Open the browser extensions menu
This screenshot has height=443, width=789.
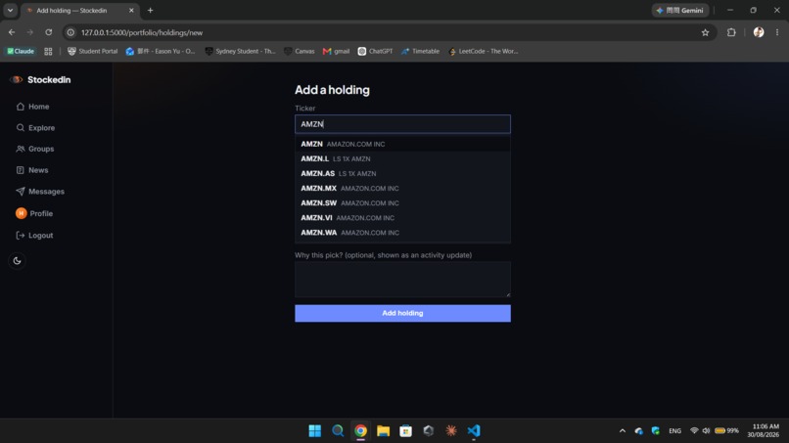pyautogui.click(x=731, y=32)
